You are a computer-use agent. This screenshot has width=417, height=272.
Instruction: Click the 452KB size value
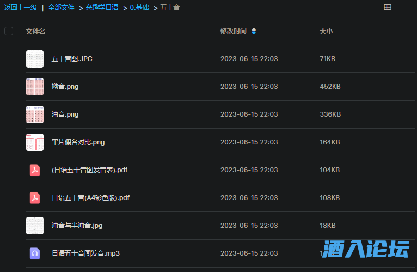tap(330, 87)
